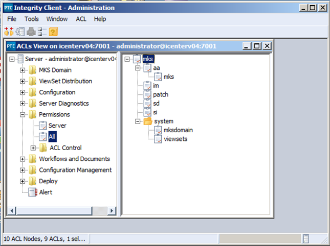Click the left tree horizontal scrollbar thumb
Image resolution: width=330 pixels, height=246 pixels.
click(x=54, y=210)
